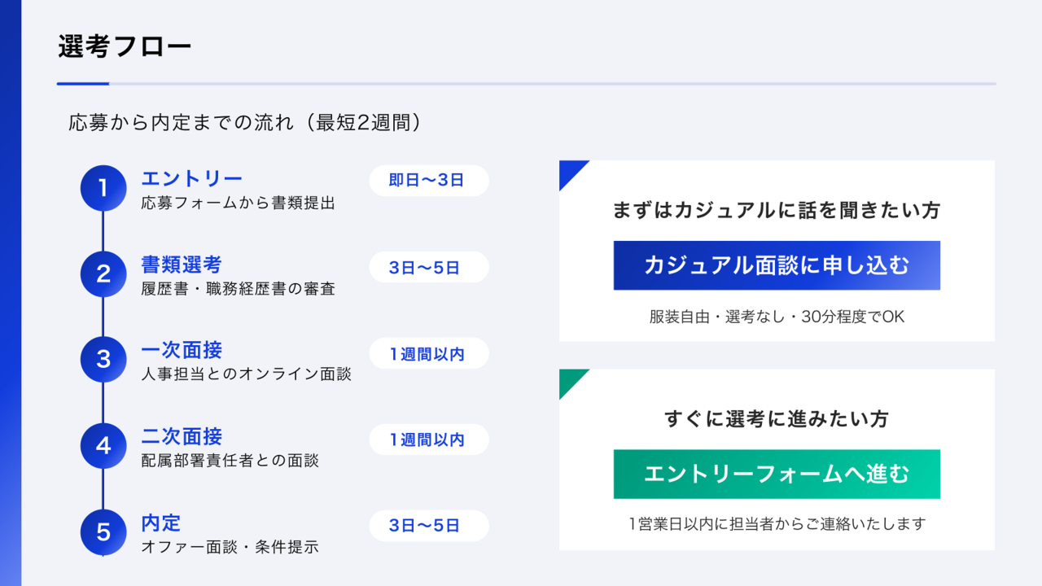Click the step 4 二次面接 circle icon
The width and height of the screenshot is (1042, 586).
click(103, 446)
